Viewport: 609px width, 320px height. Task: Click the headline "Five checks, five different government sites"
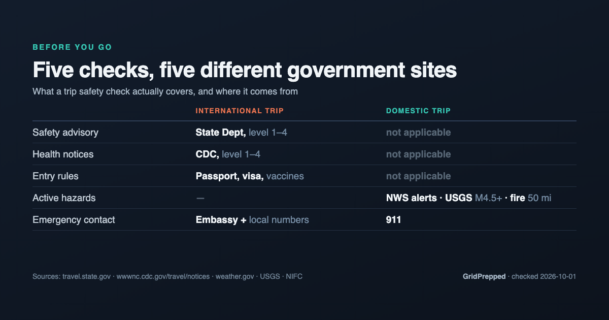coord(245,70)
